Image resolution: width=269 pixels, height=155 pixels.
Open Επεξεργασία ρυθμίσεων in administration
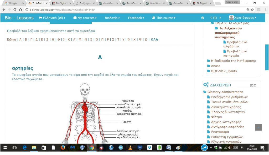click(229, 97)
